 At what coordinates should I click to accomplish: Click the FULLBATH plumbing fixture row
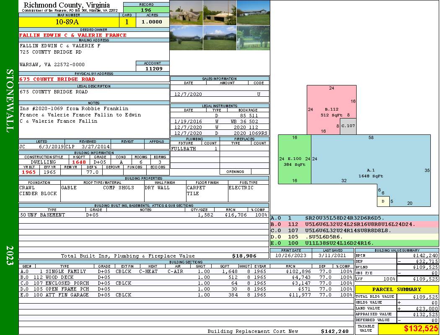195,149
